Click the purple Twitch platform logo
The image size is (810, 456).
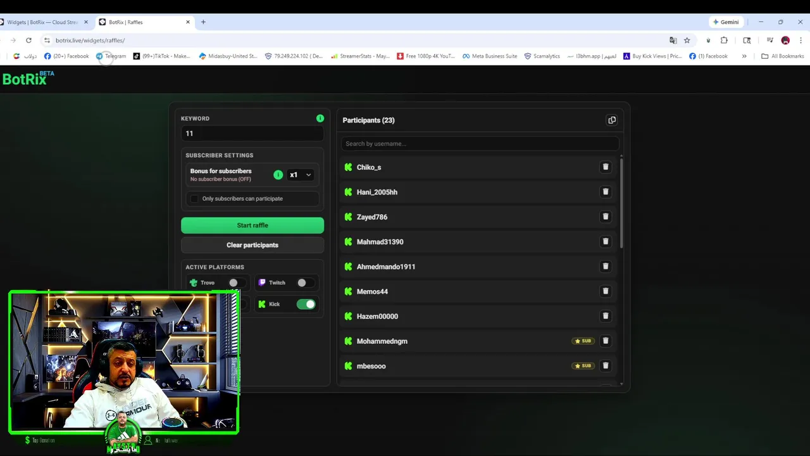262,282
